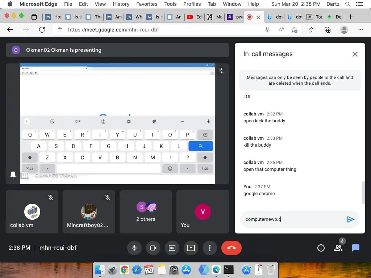The height and width of the screenshot is (278, 371).
Task: Click the chat message input field
Action: [x=293, y=219]
